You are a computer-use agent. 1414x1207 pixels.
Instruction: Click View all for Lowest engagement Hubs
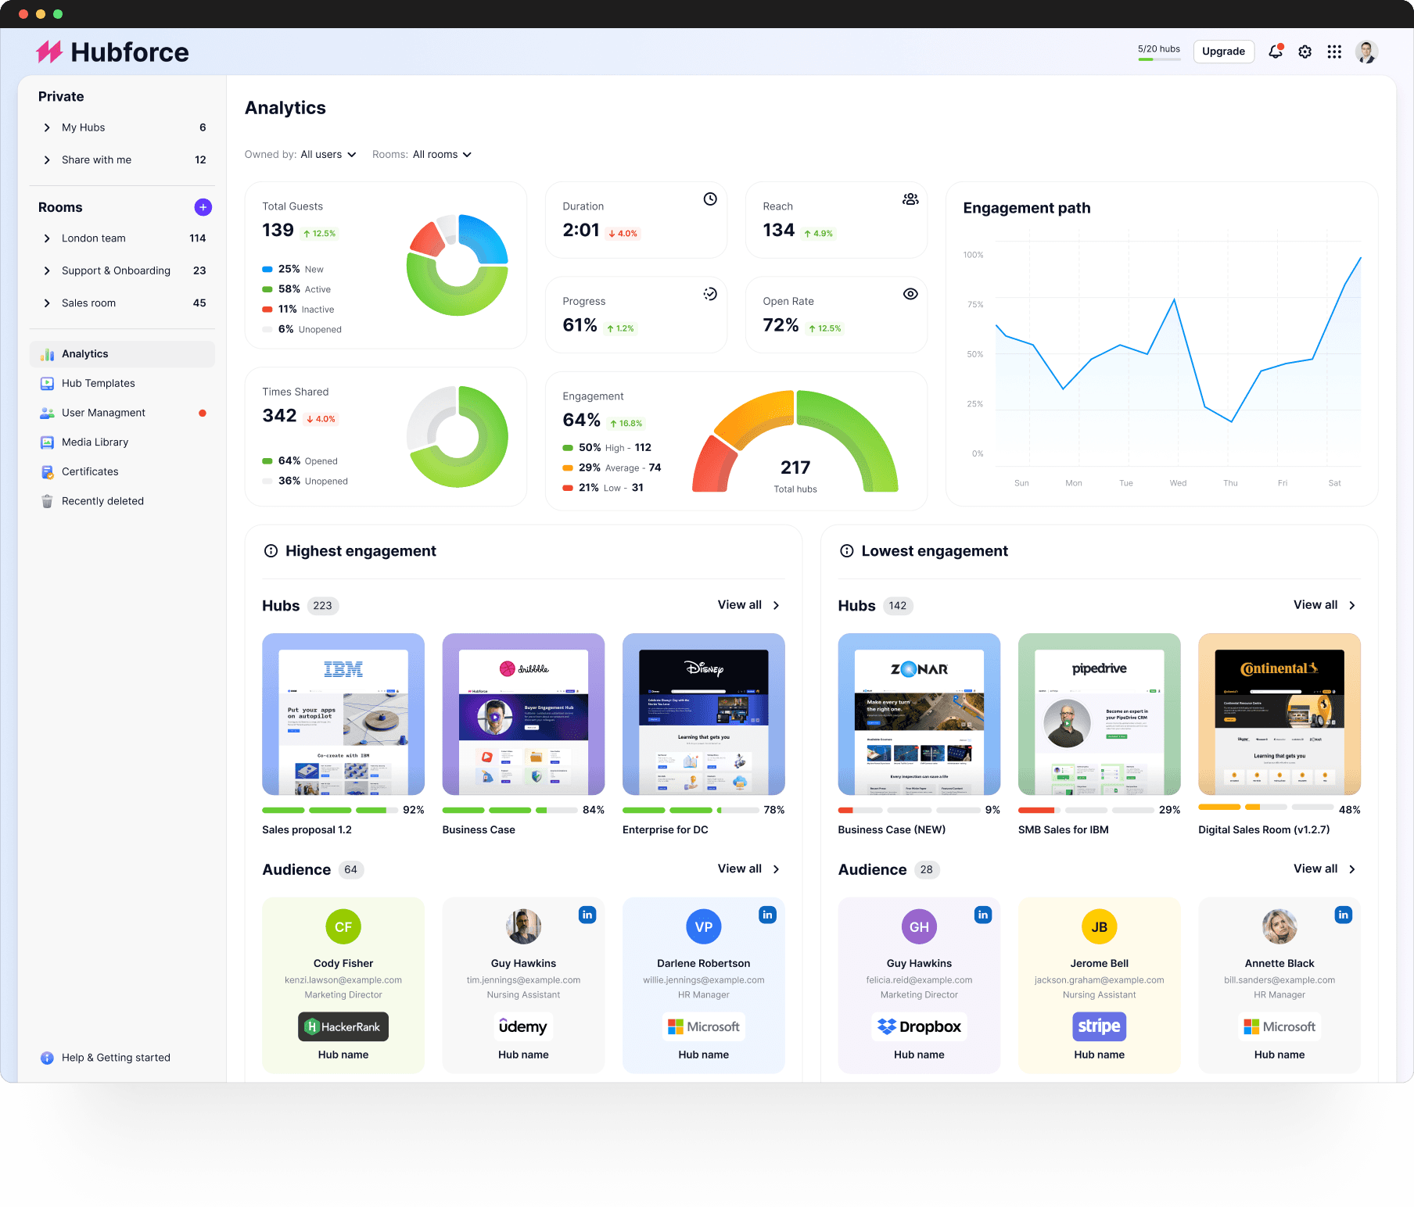tap(1324, 605)
